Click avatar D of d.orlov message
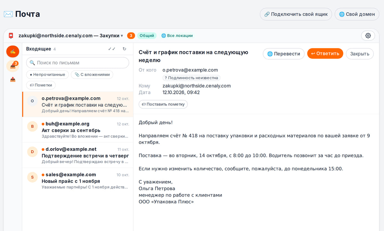The image size is (384, 231). pos(32,152)
